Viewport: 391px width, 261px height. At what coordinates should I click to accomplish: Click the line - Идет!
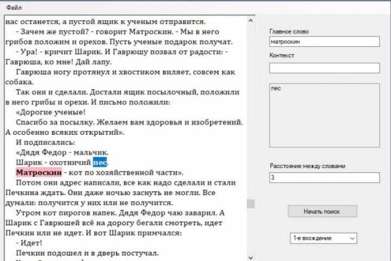(x=29, y=243)
